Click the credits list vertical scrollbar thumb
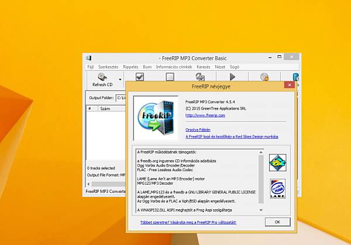This screenshot has height=245, width=351. tap(261, 179)
